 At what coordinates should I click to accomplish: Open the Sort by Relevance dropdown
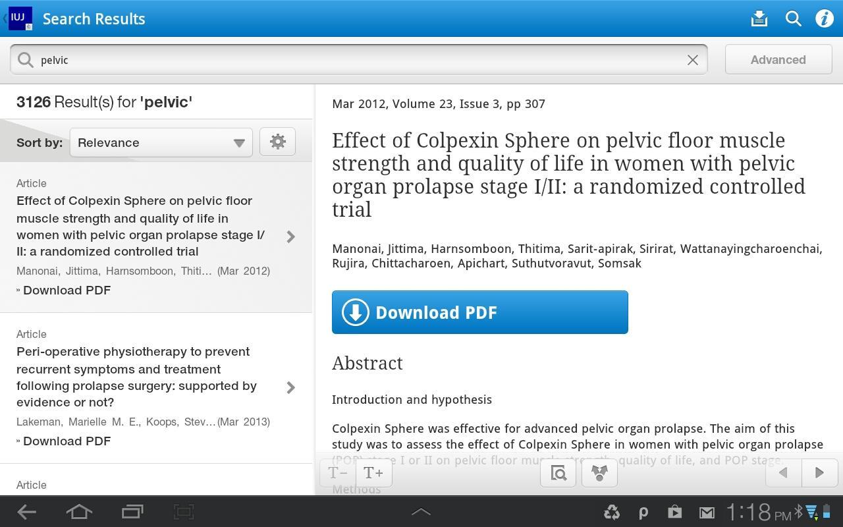click(161, 142)
